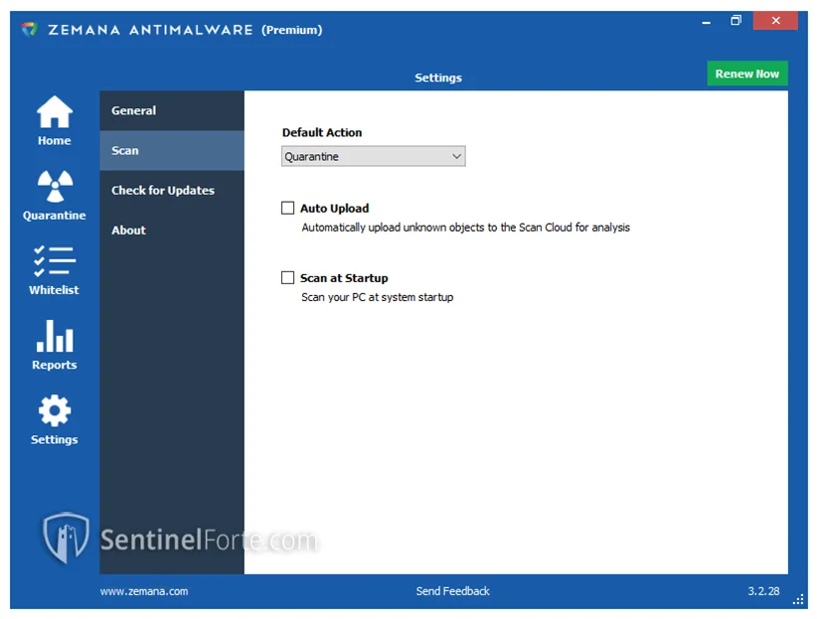The image size is (817, 619).
Task: Click the Settings page heading
Action: (438, 77)
